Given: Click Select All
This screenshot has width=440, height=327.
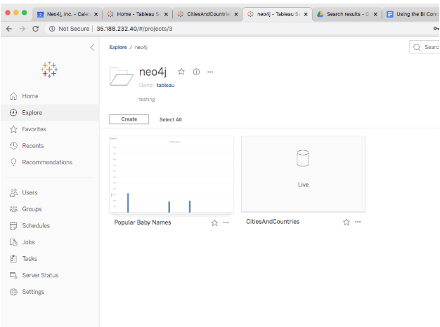Looking at the screenshot, I should pos(170,120).
